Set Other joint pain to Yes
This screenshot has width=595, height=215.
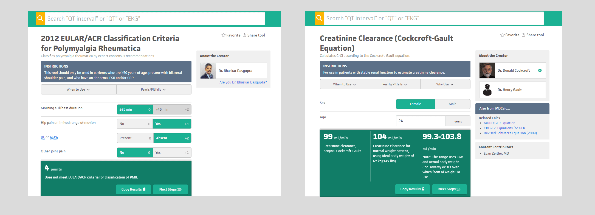point(172,153)
